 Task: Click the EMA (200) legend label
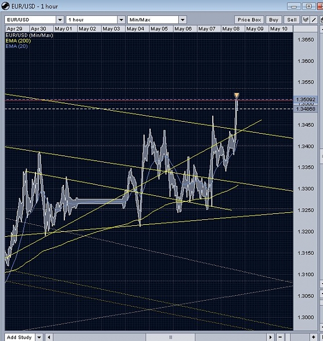[18, 41]
